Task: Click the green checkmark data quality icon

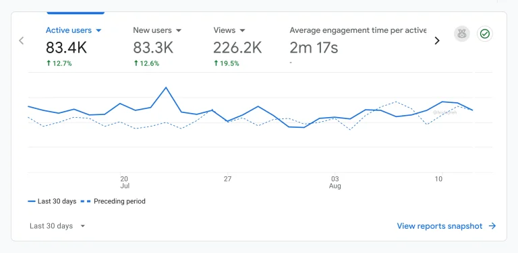Action: coord(485,34)
